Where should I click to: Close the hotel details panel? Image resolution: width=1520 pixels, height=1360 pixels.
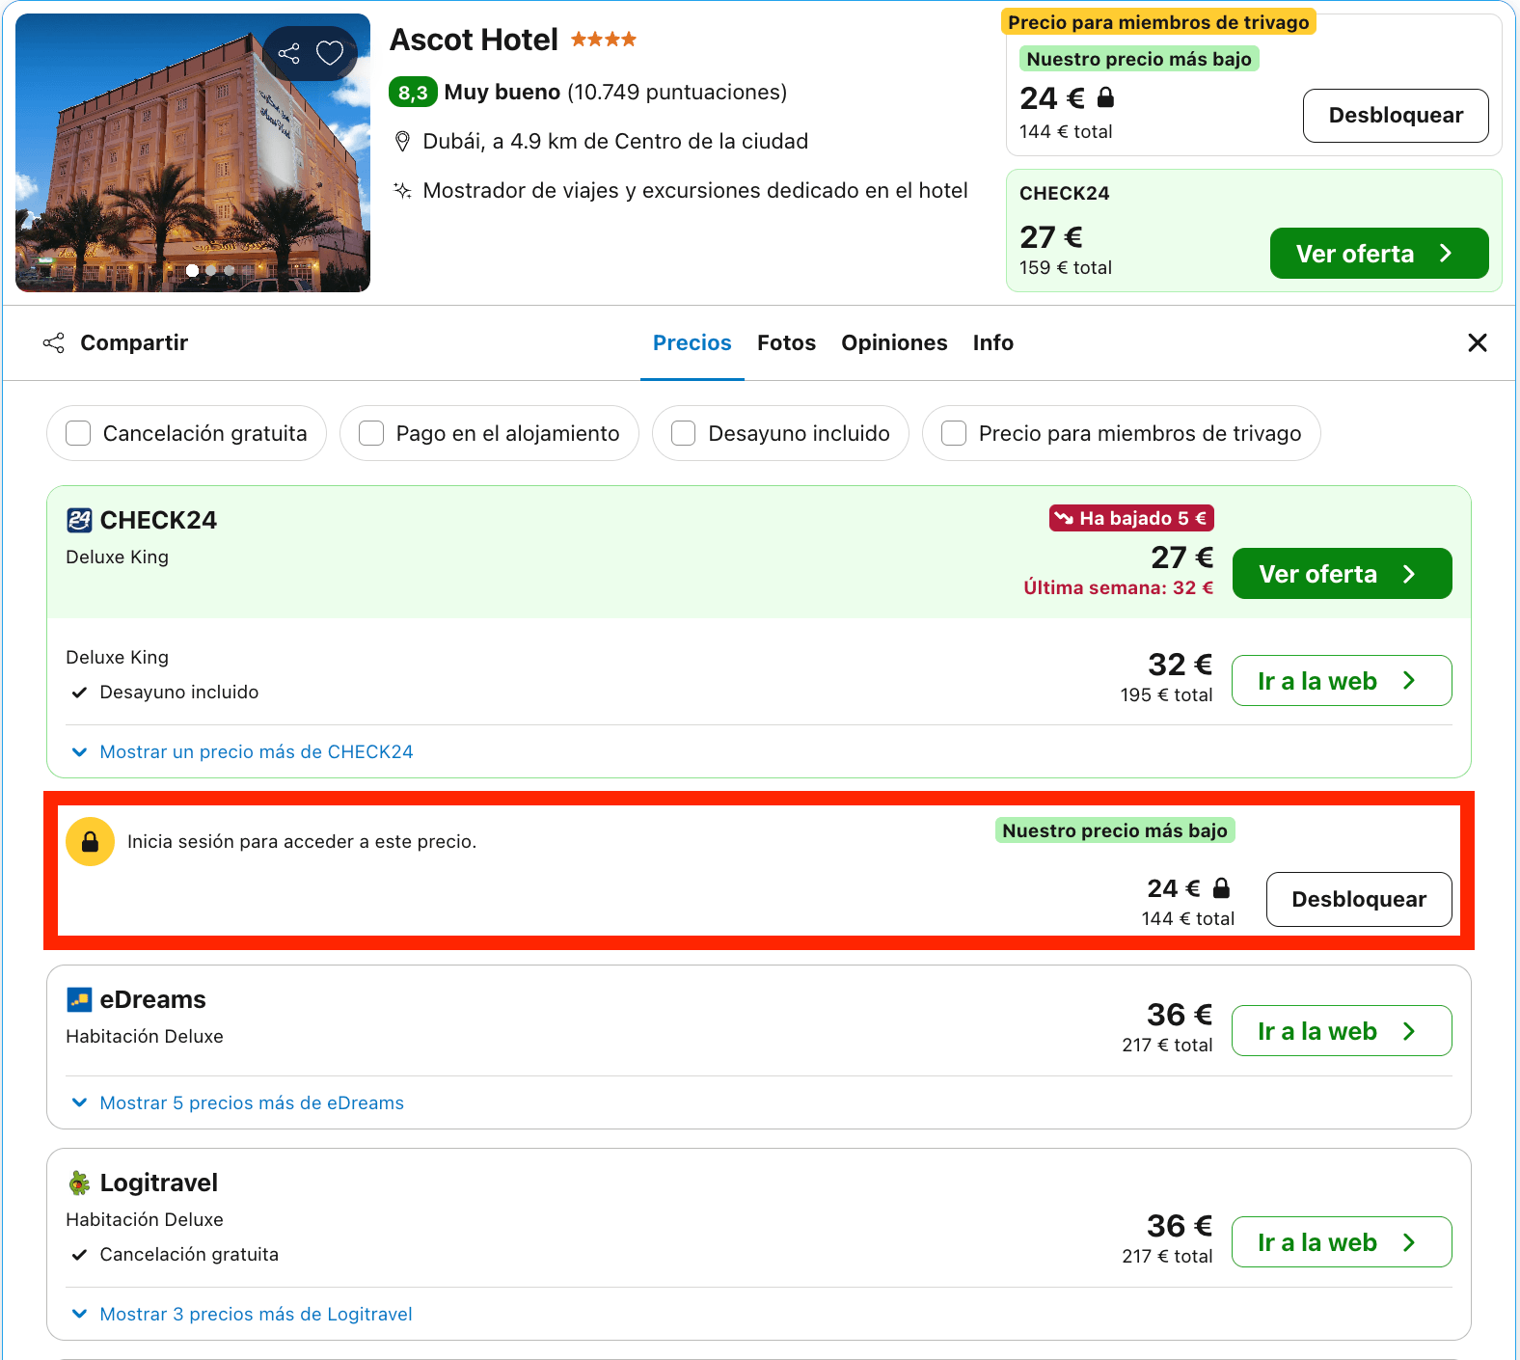[x=1477, y=342]
